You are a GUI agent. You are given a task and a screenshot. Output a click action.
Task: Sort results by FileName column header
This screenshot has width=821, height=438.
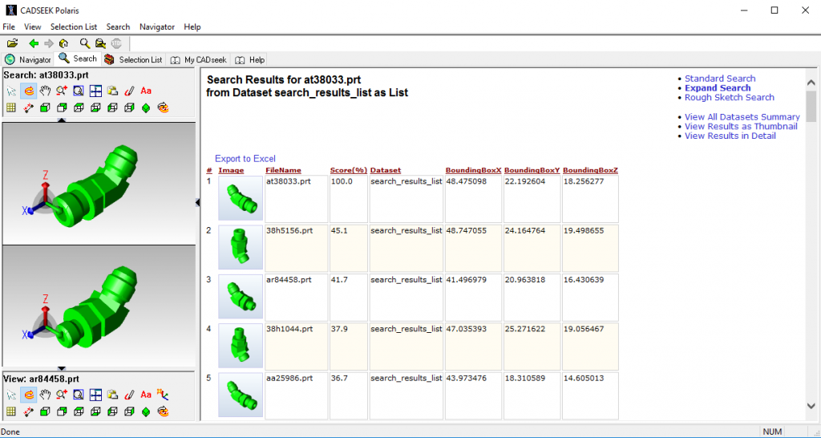click(x=283, y=170)
